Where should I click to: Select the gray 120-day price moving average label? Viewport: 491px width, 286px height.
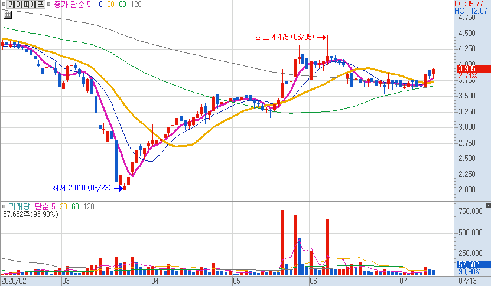tap(136, 4)
